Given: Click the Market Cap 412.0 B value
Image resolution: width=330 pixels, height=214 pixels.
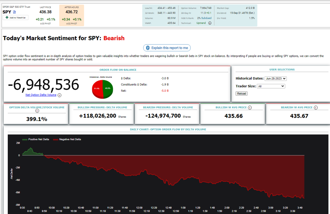Looking at the screenshot, I should click(250, 8).
